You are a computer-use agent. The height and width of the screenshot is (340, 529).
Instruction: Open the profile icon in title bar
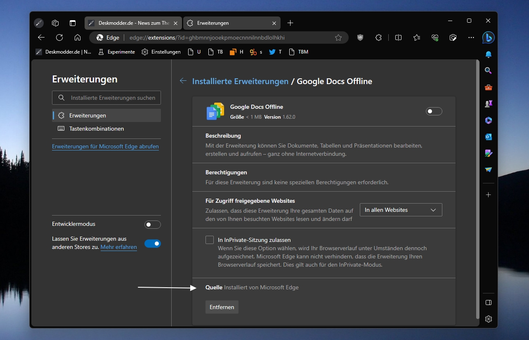[x=38, y=23]
